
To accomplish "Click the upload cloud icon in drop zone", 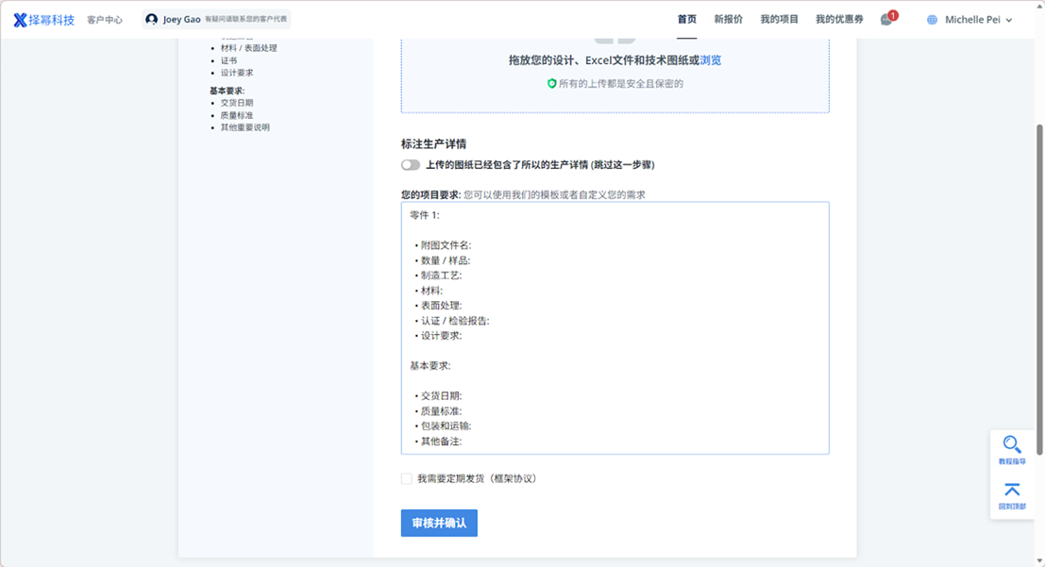I will click(615, 38).
